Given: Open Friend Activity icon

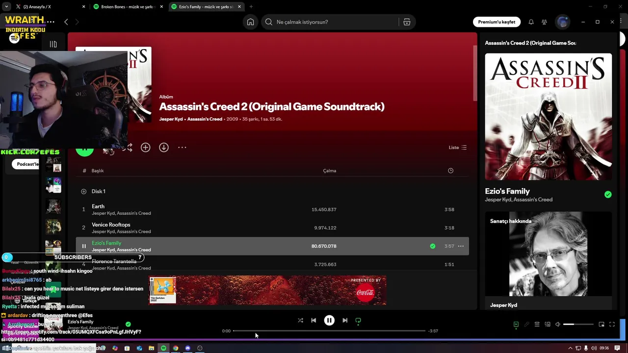Looking at the screenshot, I should click(x=544, y=22).
